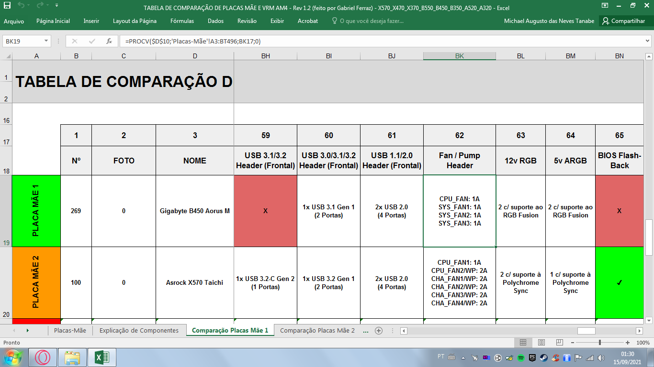Click the 100% zoom level button

(x=643, y=343)
